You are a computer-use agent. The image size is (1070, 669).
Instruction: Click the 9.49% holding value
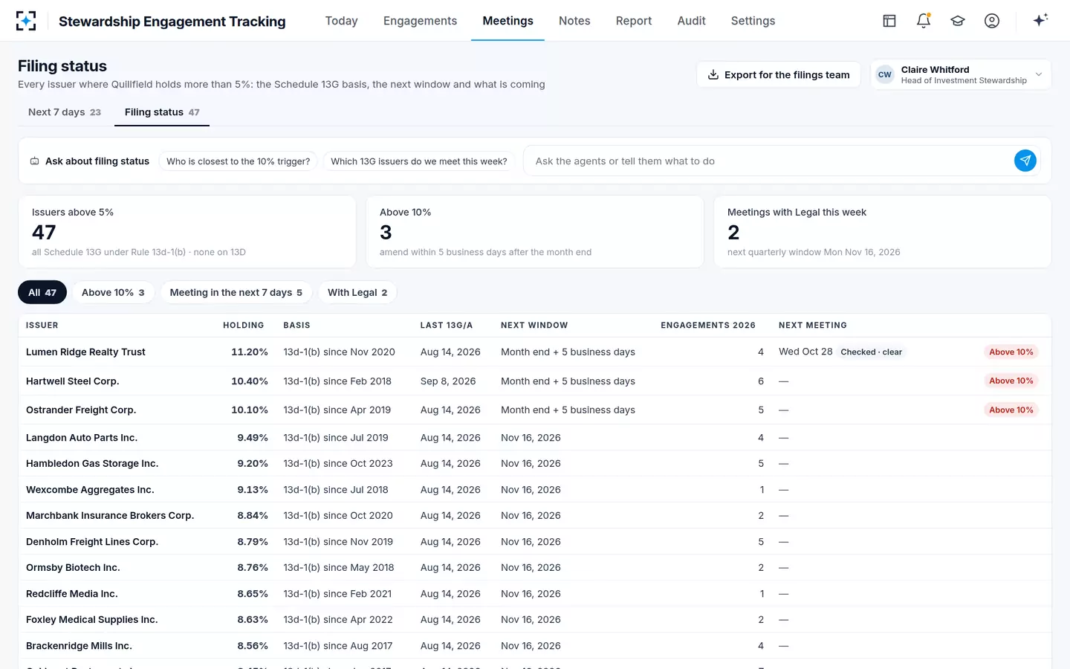click(x=253, y=438)
